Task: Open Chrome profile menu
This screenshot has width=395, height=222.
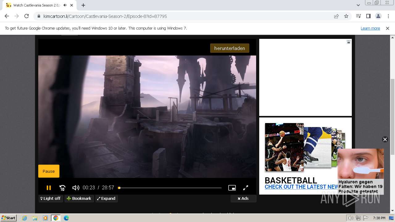Action: 378,16
